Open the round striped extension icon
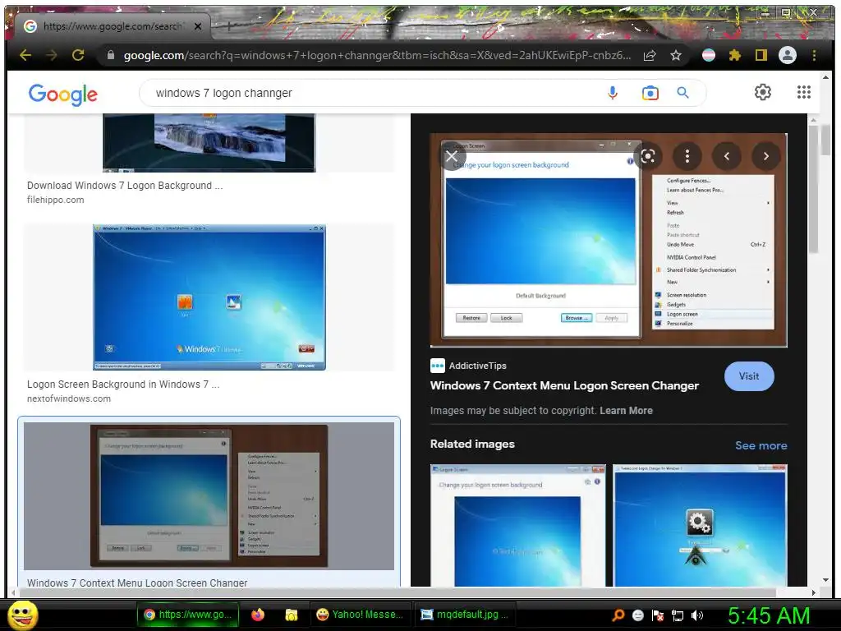The width and height of the screenshot is (841, 631). click(x=709, y=55)
